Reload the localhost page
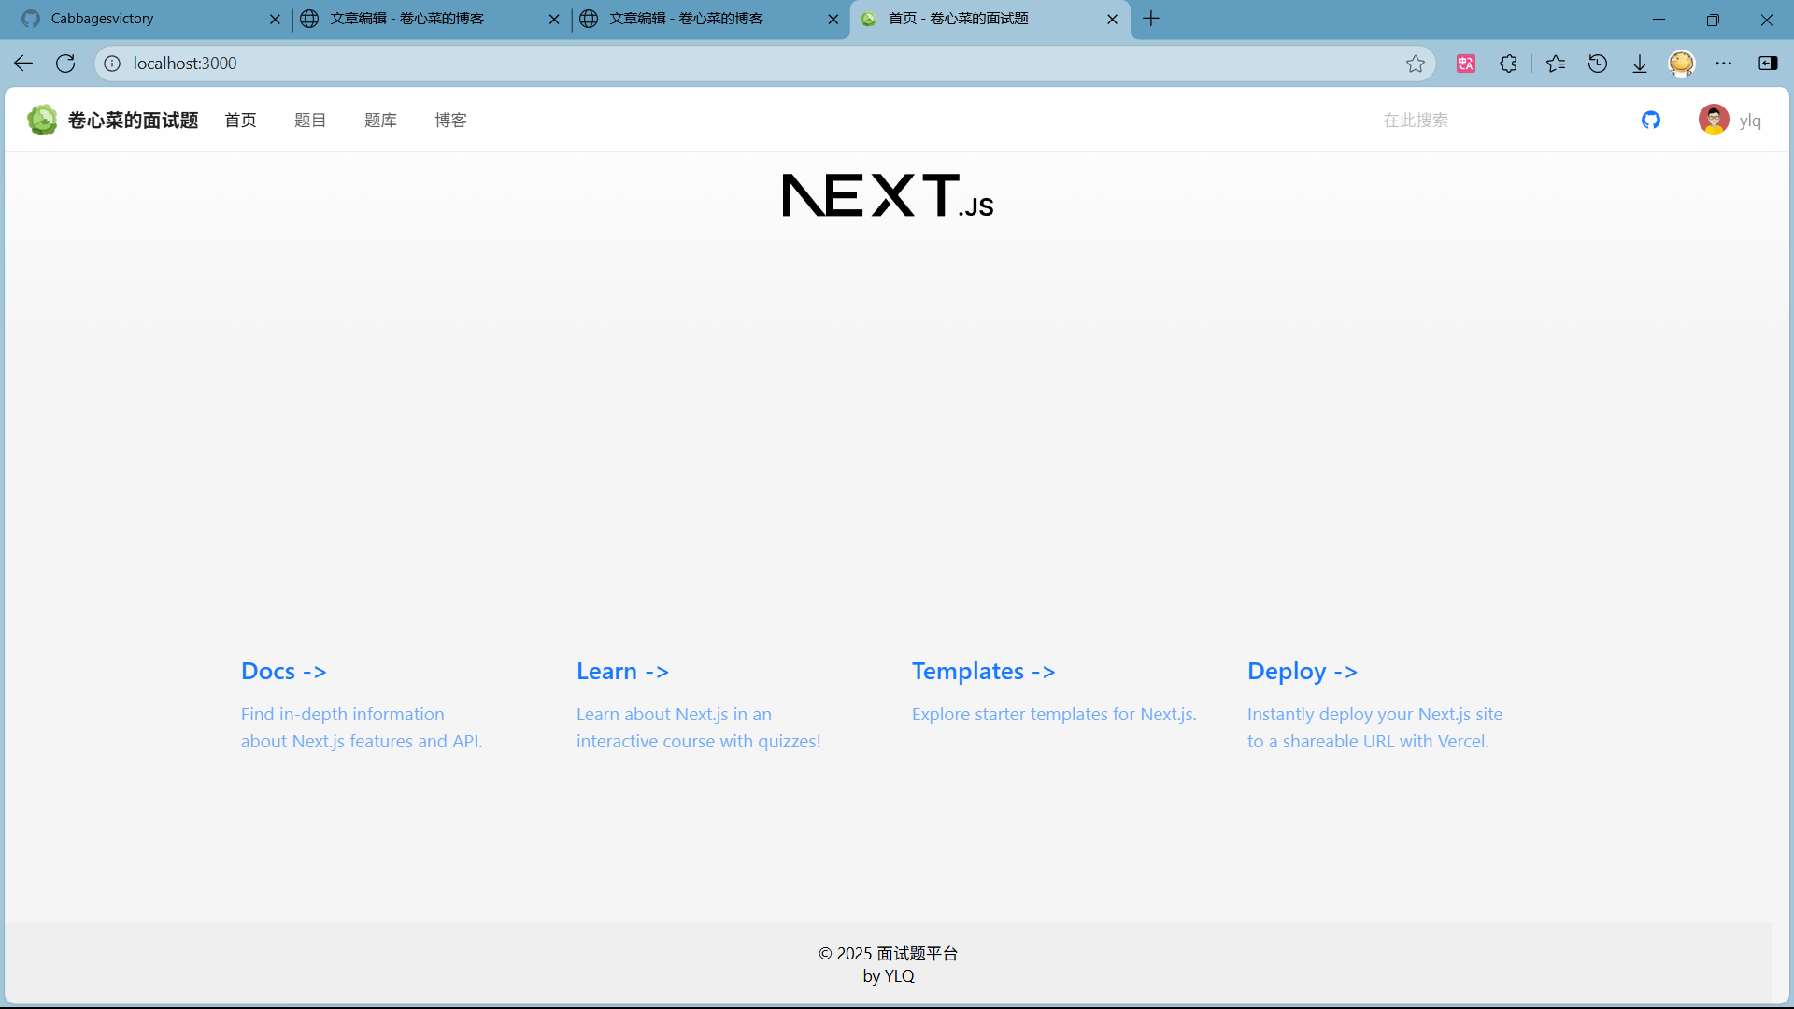The image size is (1794, 1009). click(65, 64)
